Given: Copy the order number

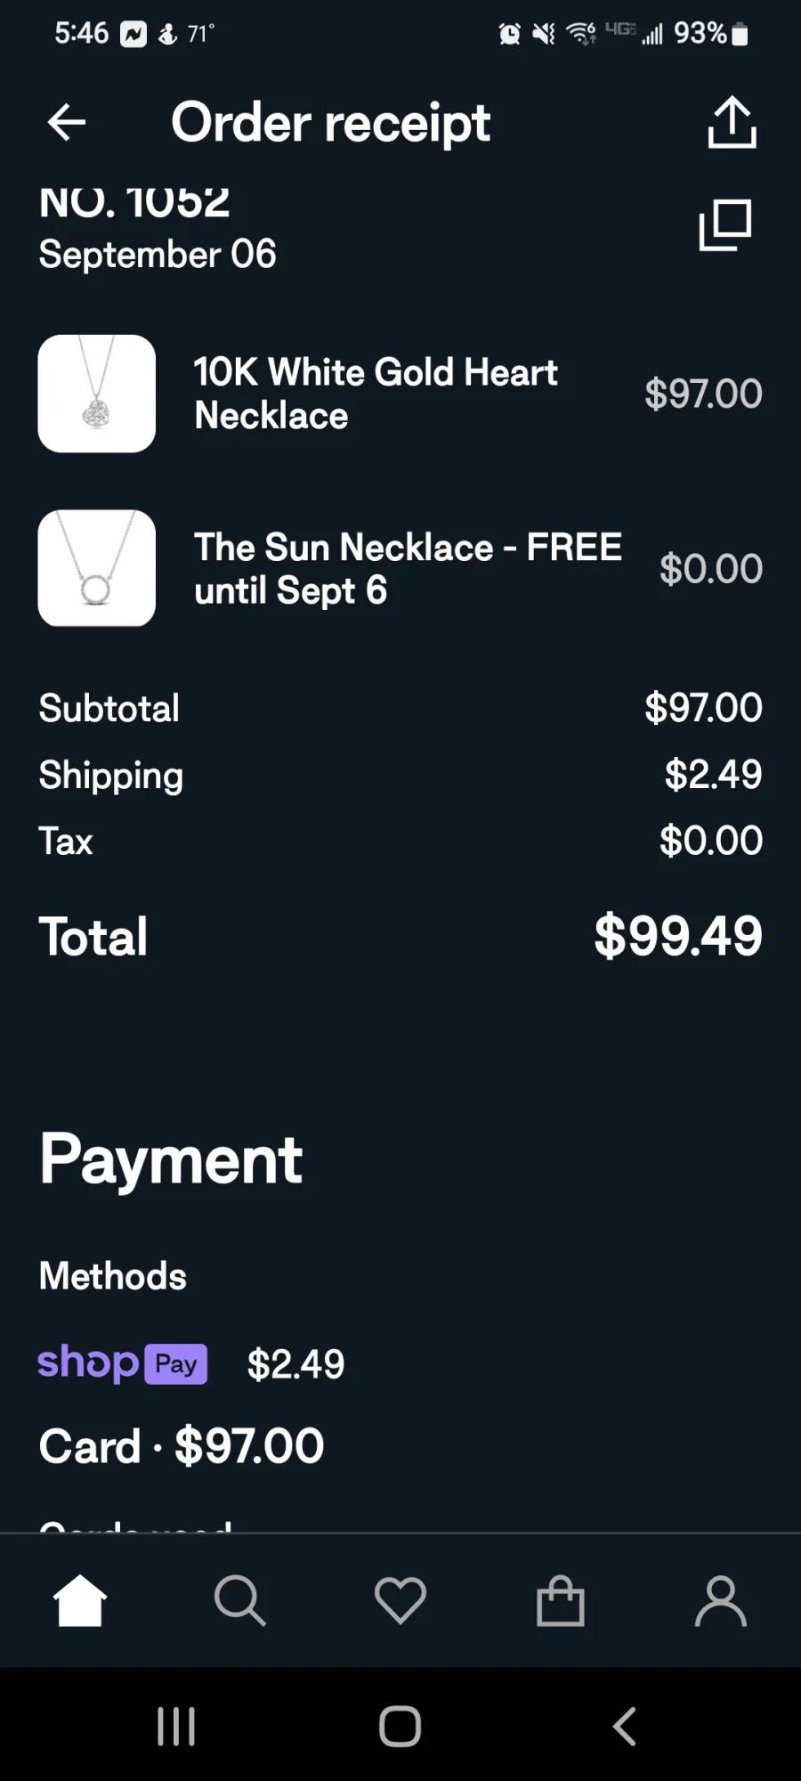Looking at the screenshot, I should pyautogui.click(x=725, y=224).
